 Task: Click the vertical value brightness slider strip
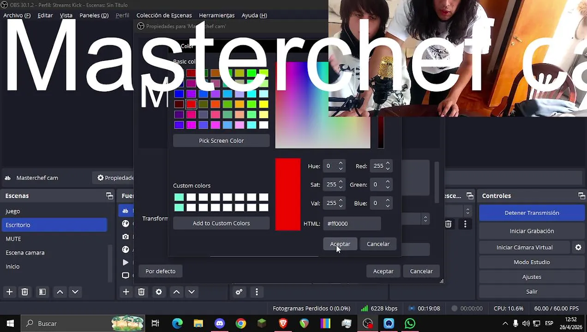point(381,132)
